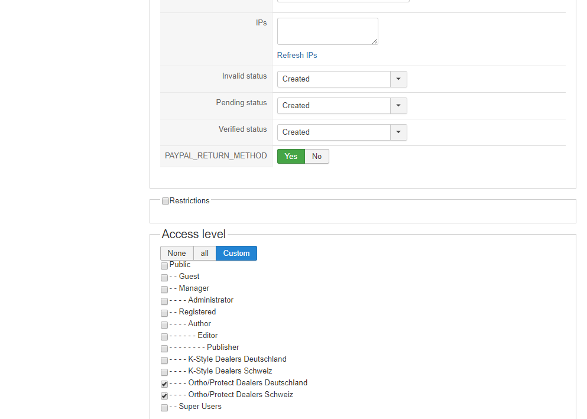Screen dimensions: 587x419
Task: Set PAYPAL_RETURN_METHOD to No
Action: click(x=317, y=157)
